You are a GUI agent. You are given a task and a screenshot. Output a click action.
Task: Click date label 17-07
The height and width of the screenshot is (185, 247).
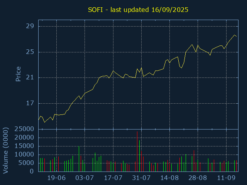(x=113, y=178)
